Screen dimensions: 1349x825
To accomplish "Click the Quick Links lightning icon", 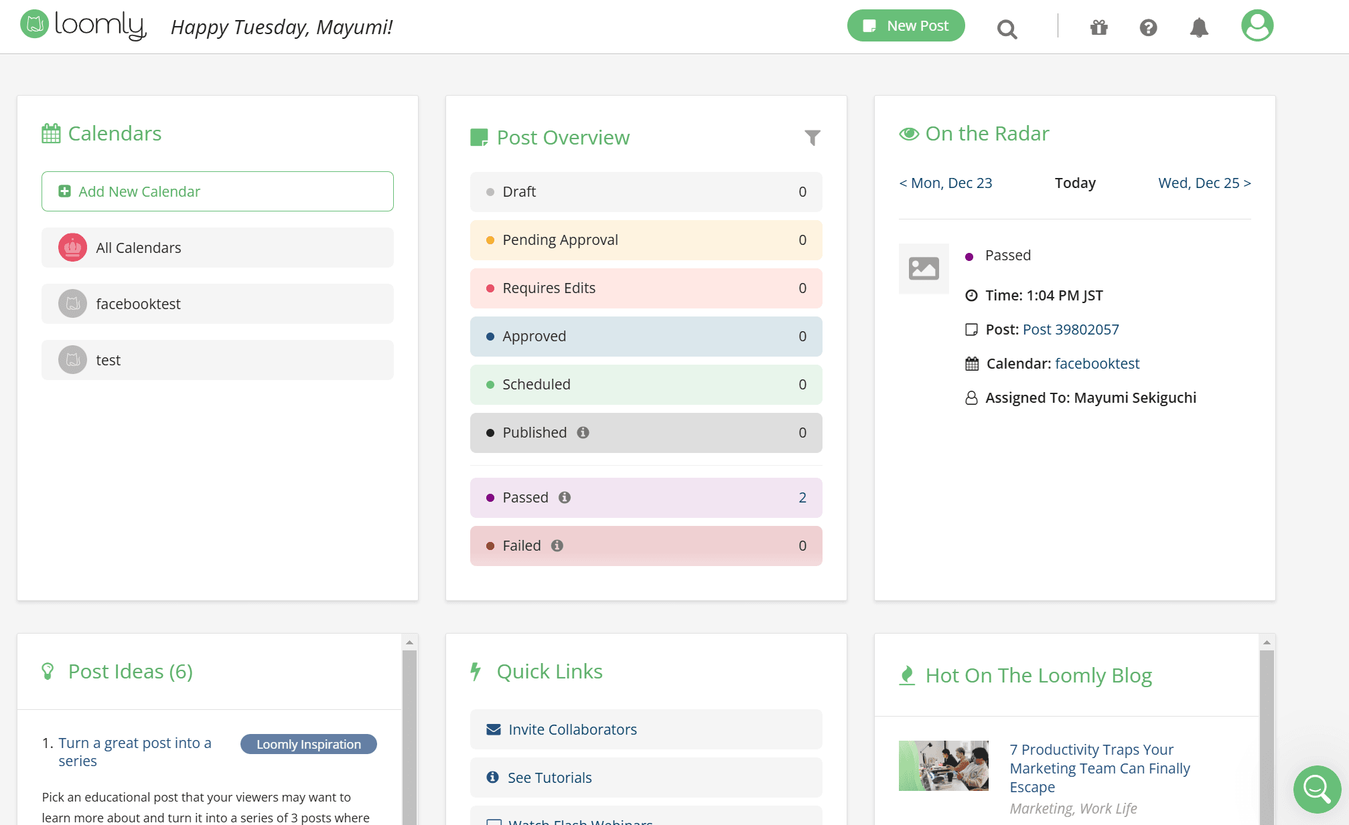I will (x=476, y=671).
